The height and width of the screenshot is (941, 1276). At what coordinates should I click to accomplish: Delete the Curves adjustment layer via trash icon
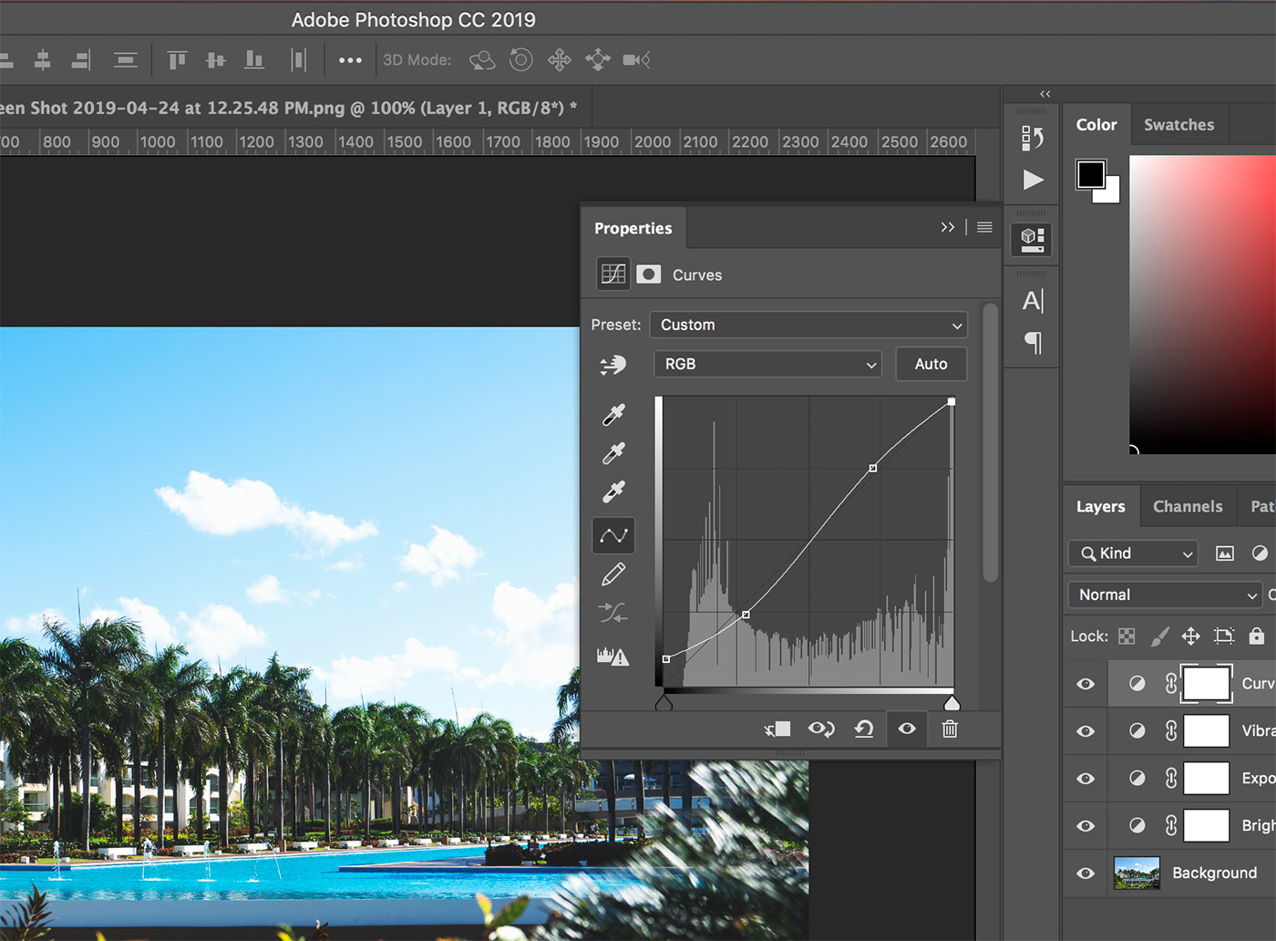point(950,729)
